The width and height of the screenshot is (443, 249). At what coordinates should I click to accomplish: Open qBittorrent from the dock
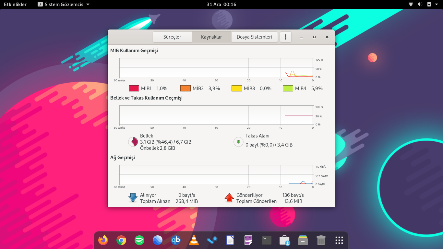pos(176,240)
